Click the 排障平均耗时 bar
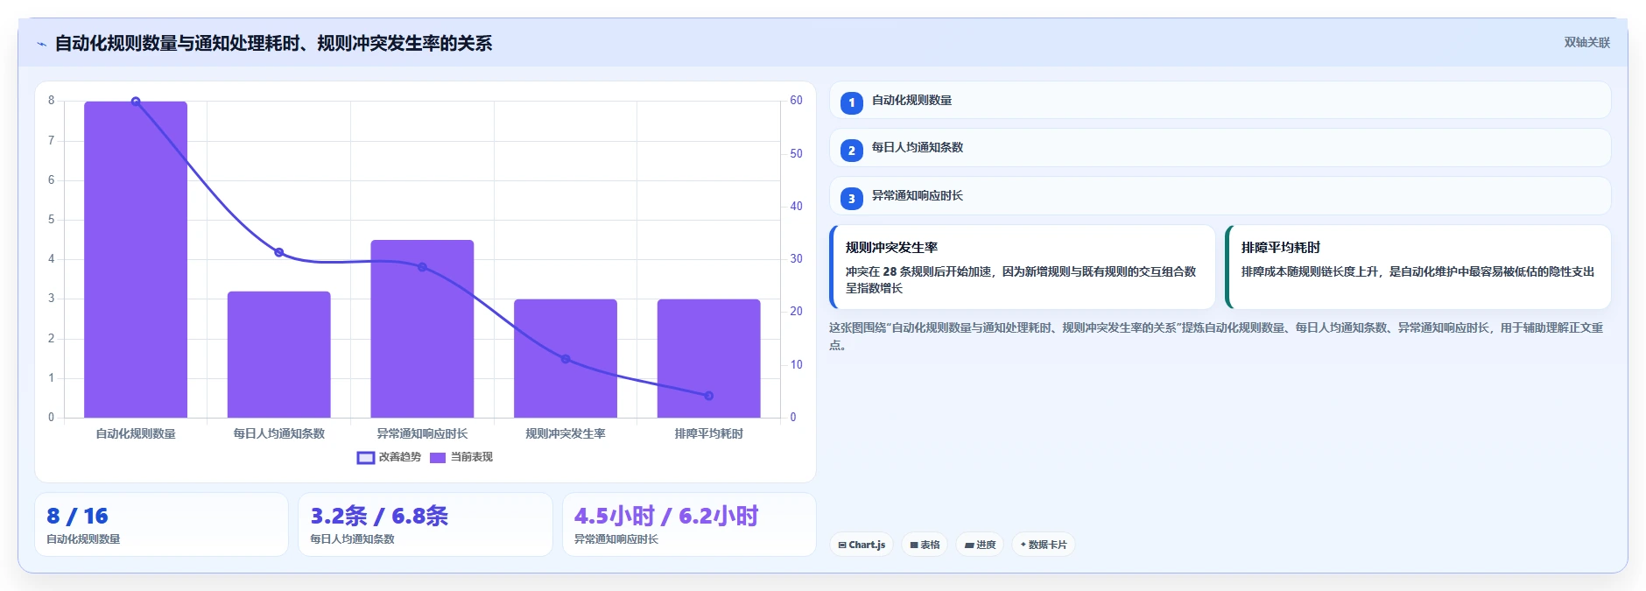Viewport: 1646px width, 591px height. click(709, 358)
